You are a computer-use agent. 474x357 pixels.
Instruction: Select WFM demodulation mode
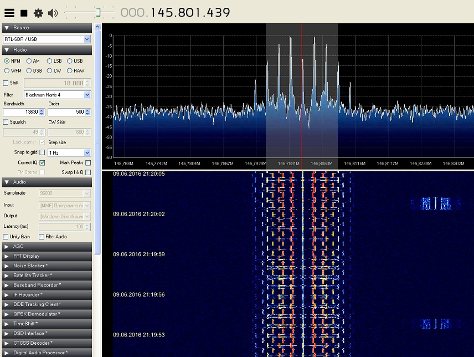(x=7, y=70)
